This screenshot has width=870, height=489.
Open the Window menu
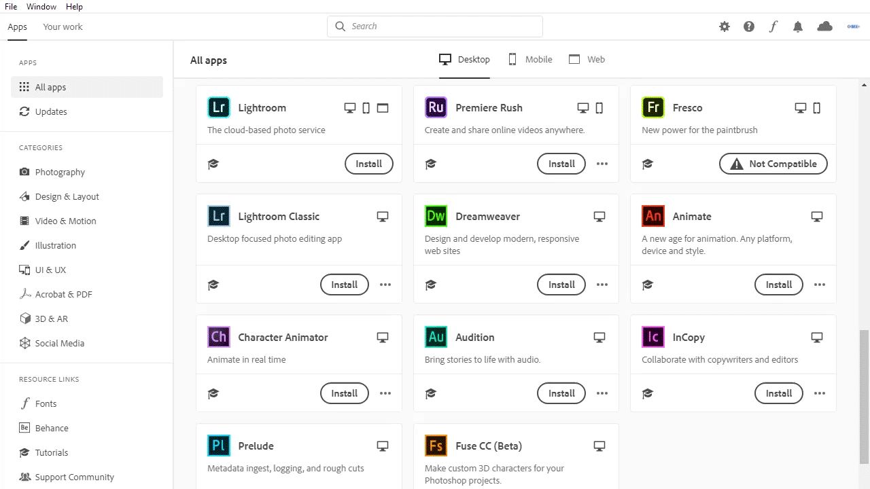coord(41,7)
